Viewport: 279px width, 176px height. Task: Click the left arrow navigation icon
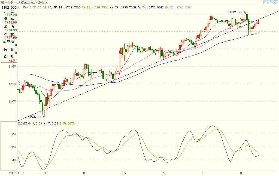pyautogui.click(x=266, y=2)
